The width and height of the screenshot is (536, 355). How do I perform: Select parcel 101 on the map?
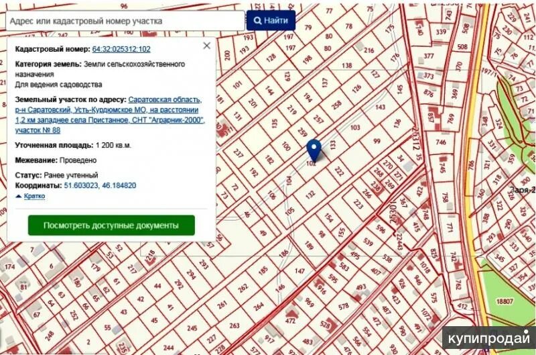point(237,85)
